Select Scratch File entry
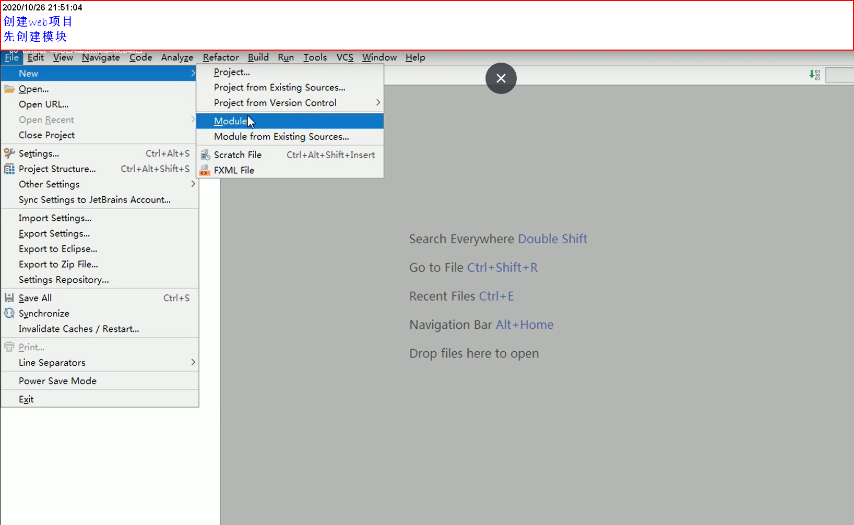The image size is (854, 525). 290,154
